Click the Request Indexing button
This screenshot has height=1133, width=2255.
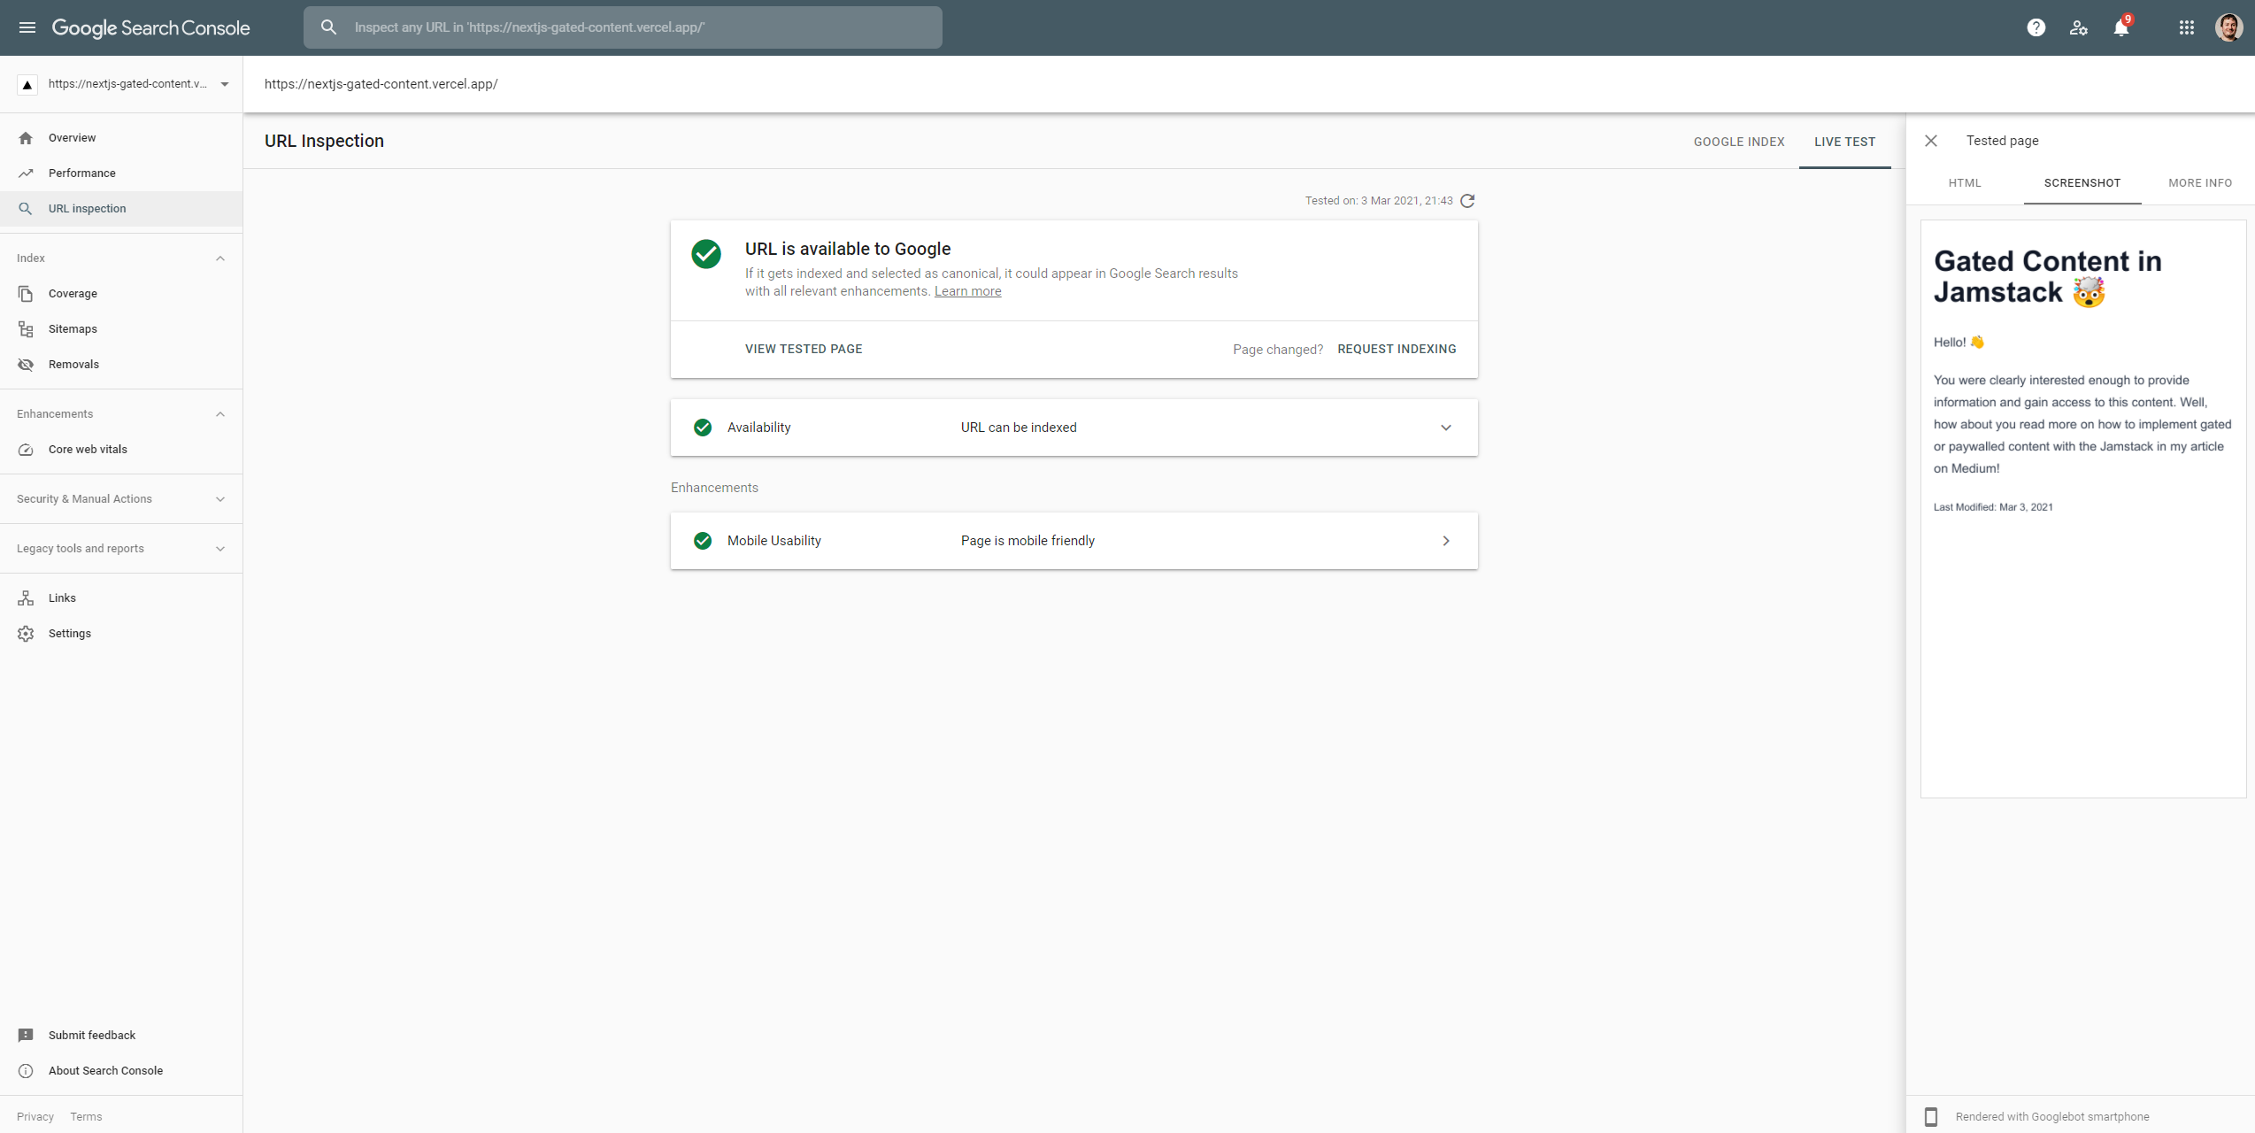(1397, 349)
